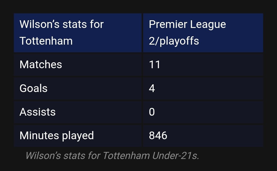Click the word "Minutes" in the last row
The image size is (277, 171).
[39, 136]
